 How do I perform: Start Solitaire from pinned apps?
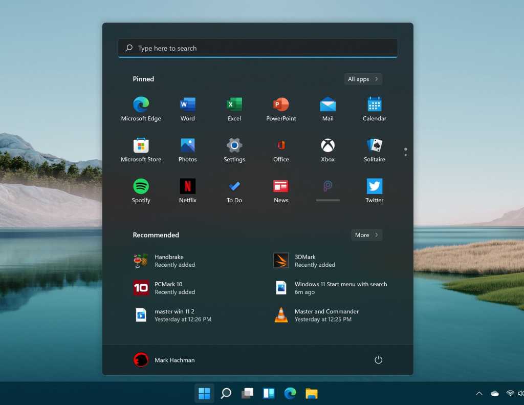click(x=374, y=150)
